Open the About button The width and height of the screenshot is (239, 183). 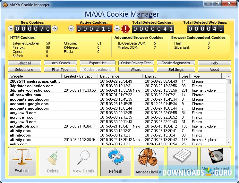(x=214, y=70)
